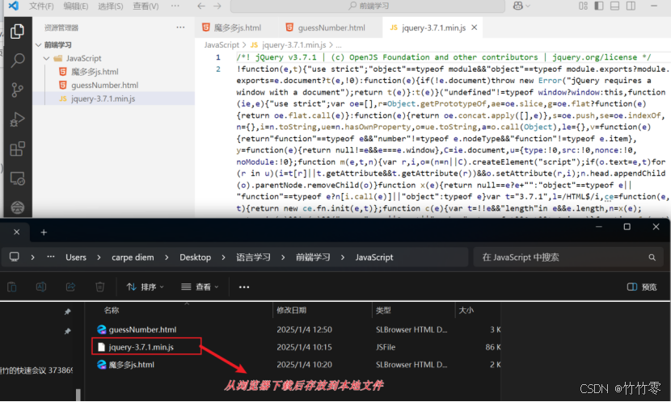Click the 前端学习 command center search box
This screenshot has height=402, width=671.
point(368,6)
